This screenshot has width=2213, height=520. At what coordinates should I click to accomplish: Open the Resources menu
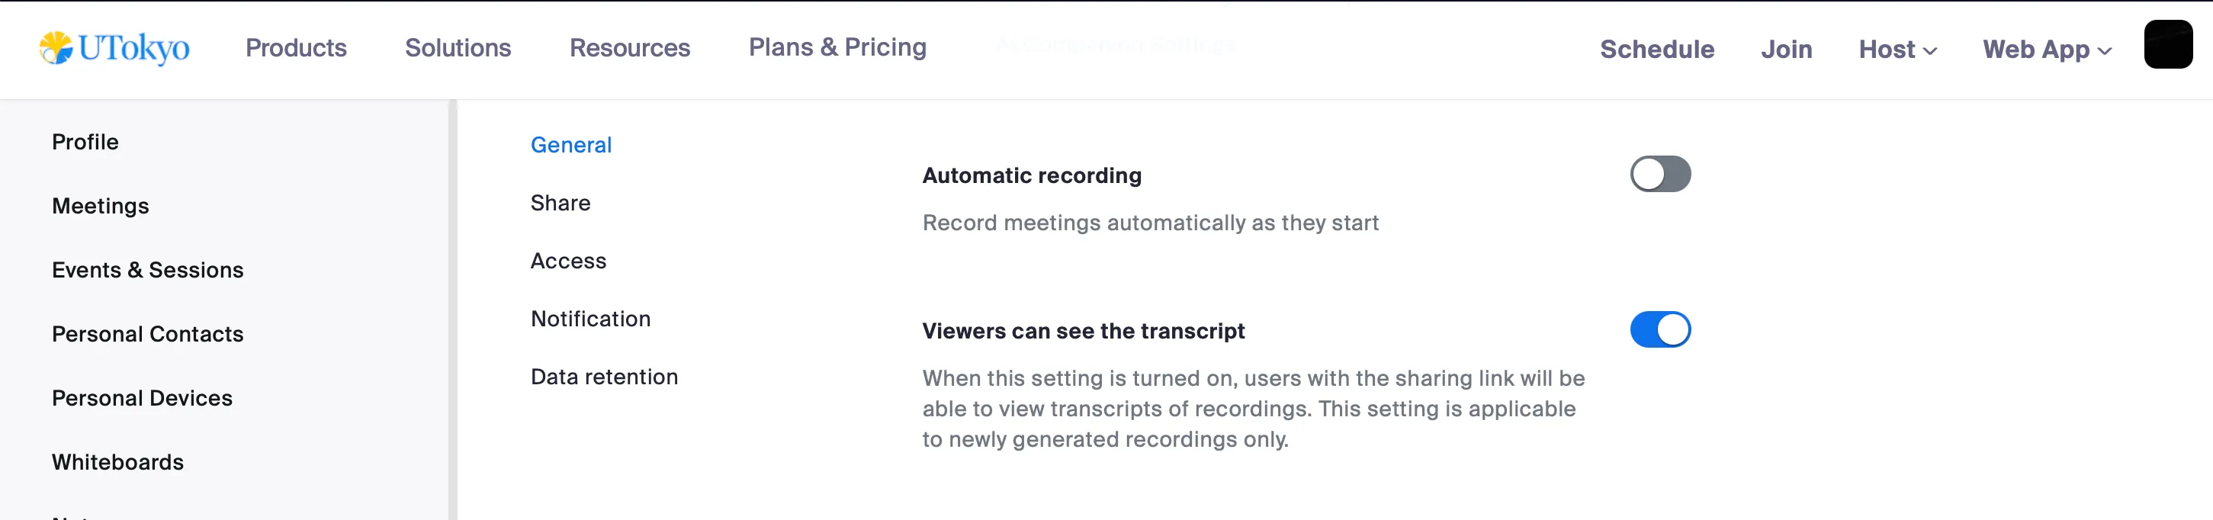click(630, 47)
